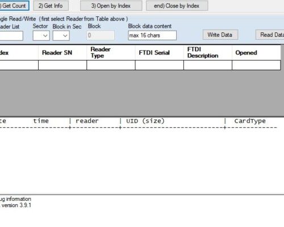Click empty cell under Opened

pos(256,65)
